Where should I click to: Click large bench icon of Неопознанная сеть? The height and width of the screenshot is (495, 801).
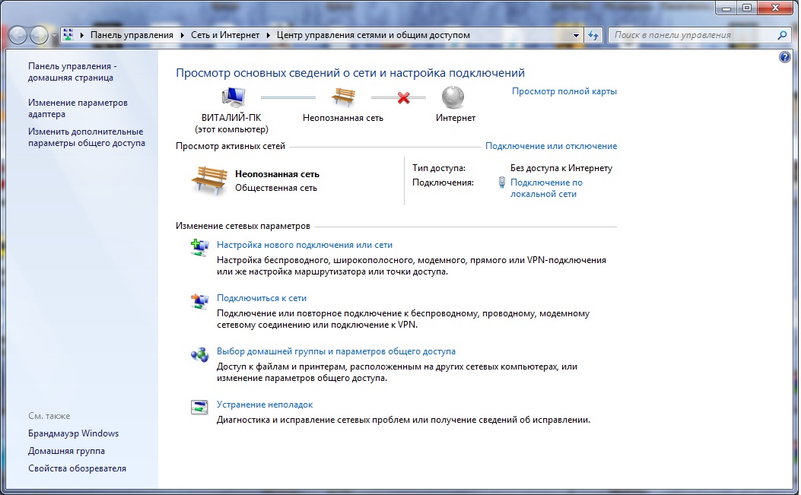click(209, 180)
